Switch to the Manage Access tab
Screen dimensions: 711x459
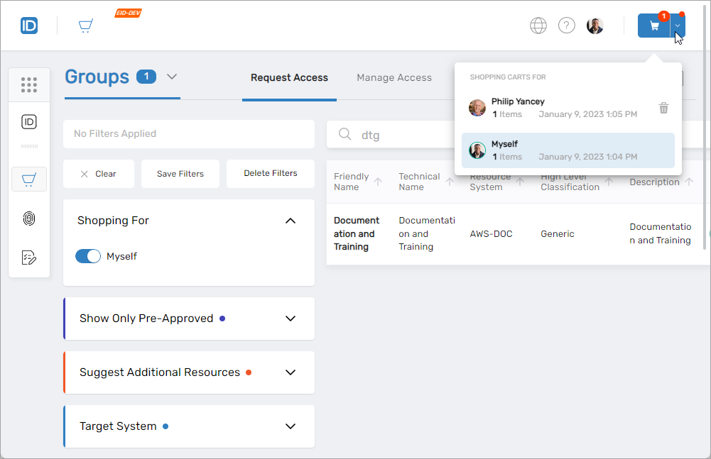pos(394,77)
